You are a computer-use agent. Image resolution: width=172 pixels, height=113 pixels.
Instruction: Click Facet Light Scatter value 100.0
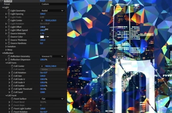pyautogui.click(x=43, y=109)
